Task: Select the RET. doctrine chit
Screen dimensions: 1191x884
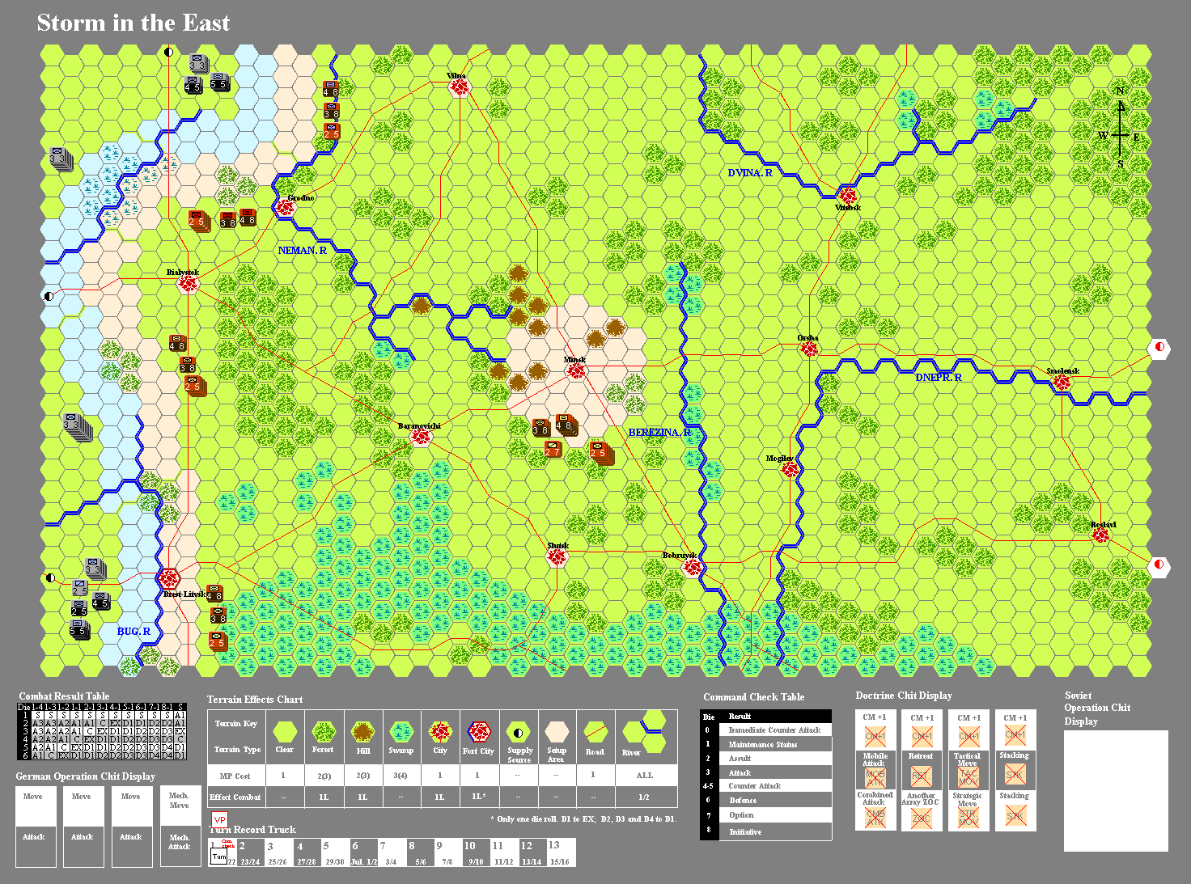Action: [920, 777]
